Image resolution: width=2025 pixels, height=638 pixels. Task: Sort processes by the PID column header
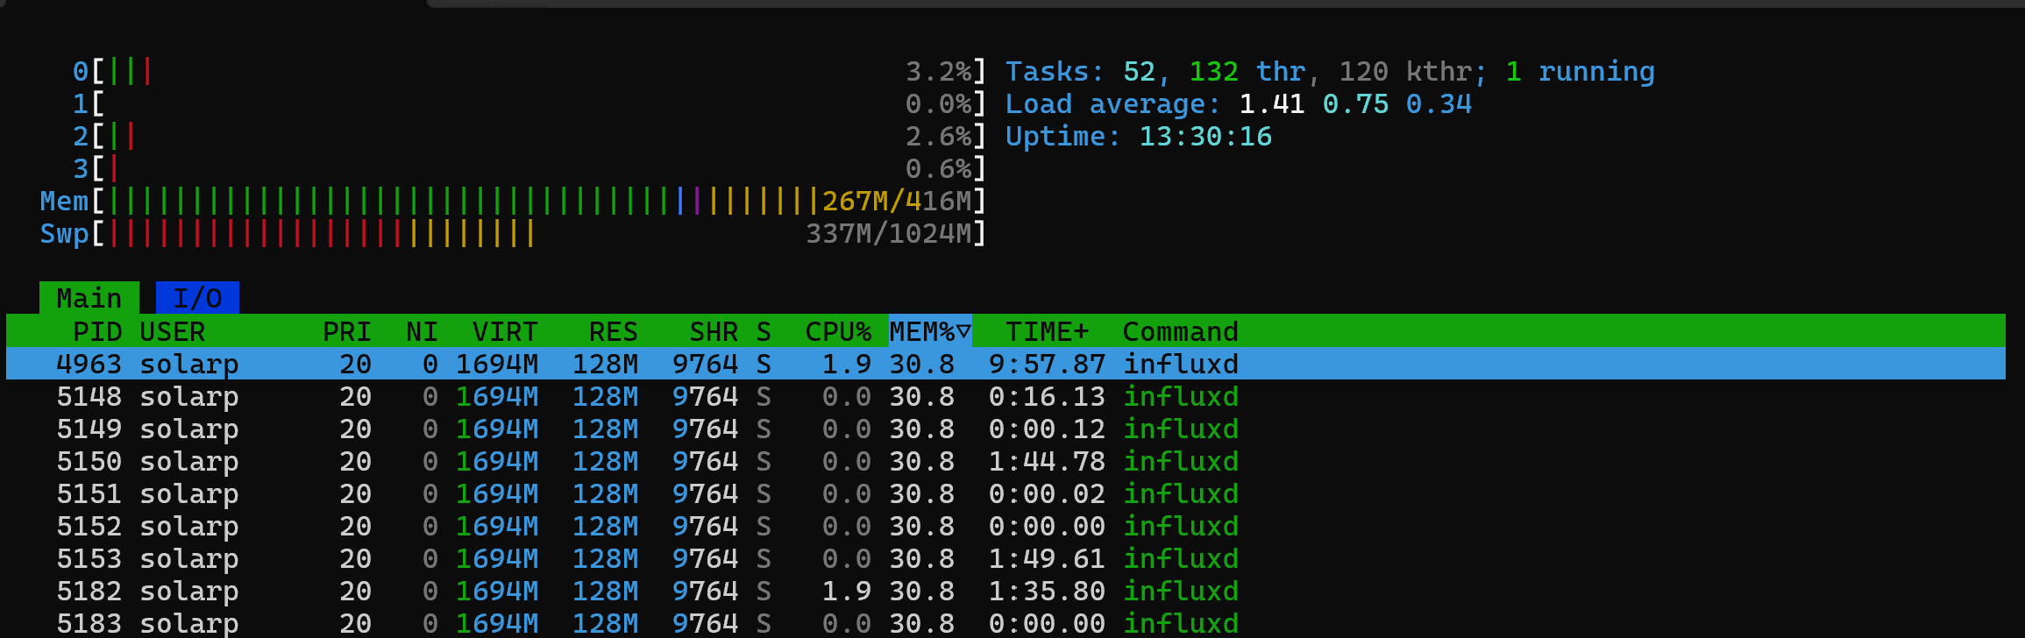pyautogui.click(x=97, y=331)
